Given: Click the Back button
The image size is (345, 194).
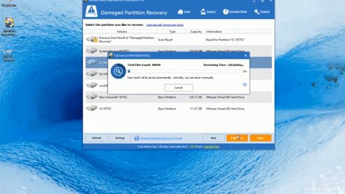Looking at the screenshot, I should tap(213, 138).
